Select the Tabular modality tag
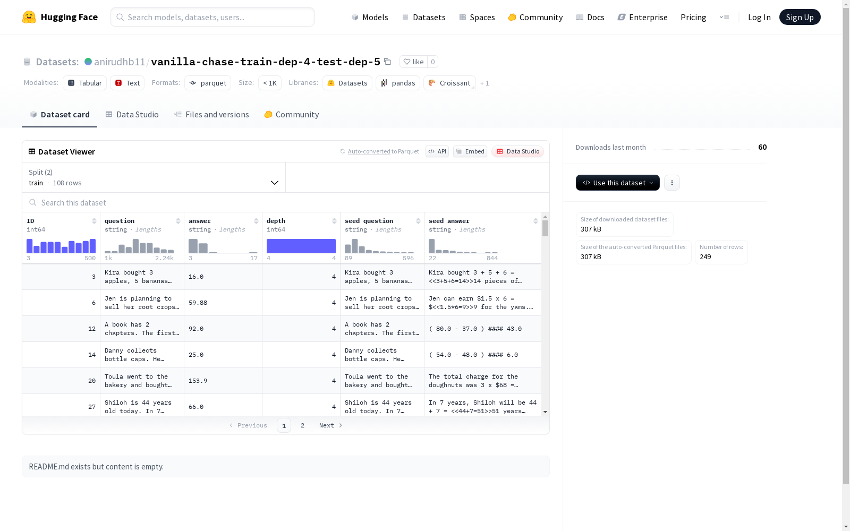 pyautogui.click(x=84, y=83)
